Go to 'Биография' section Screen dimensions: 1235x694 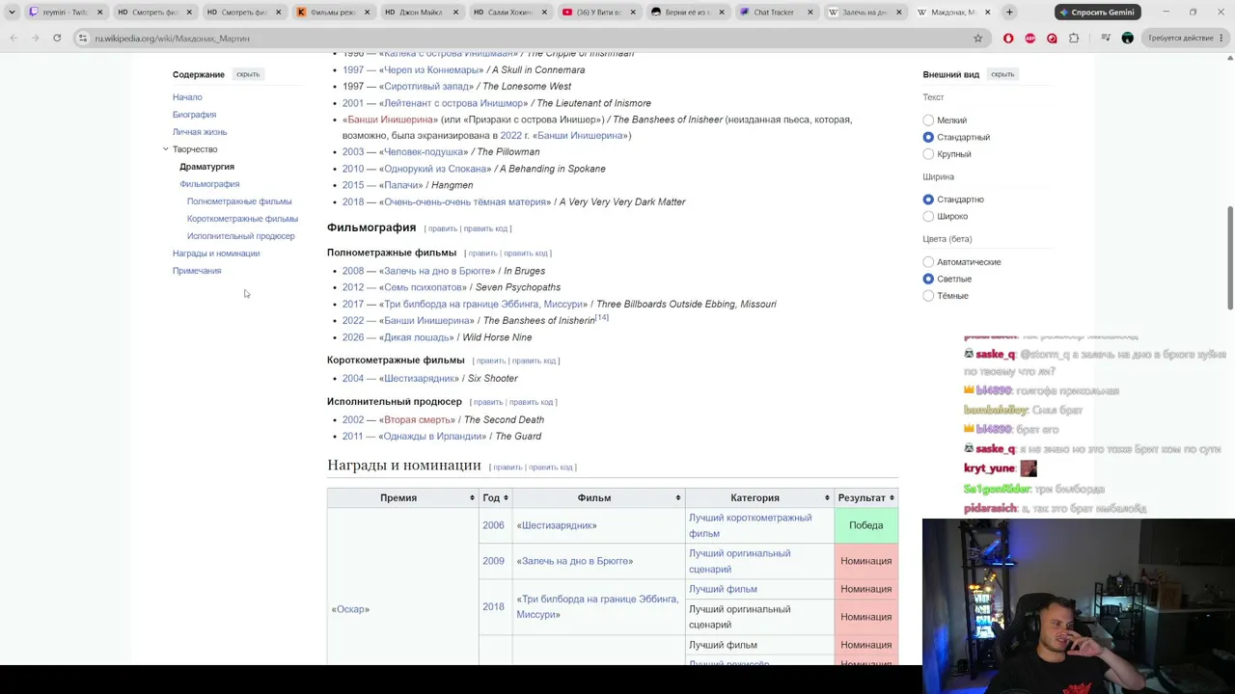[194, 115]
